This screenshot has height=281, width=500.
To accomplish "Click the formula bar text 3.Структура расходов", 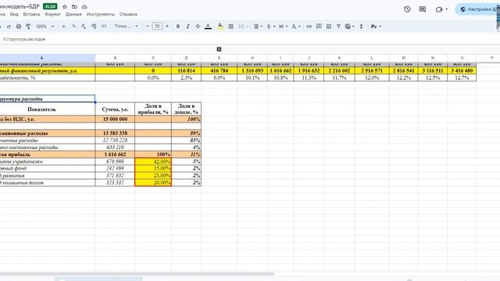I will (24, 39).
